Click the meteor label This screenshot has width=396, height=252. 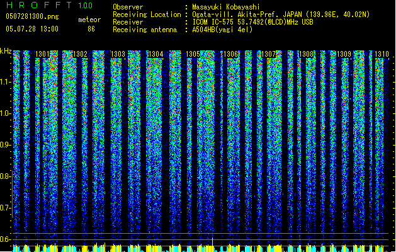coord(89,20)
